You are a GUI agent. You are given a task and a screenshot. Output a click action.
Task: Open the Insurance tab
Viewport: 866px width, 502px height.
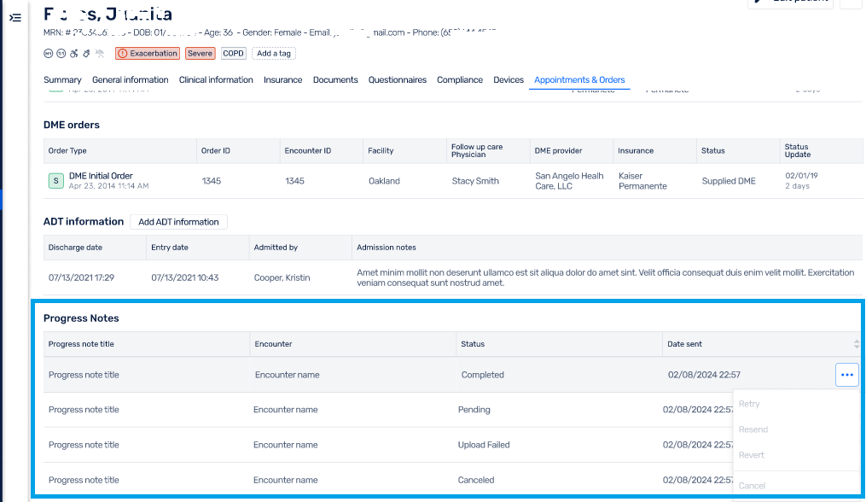click(282, 79)
